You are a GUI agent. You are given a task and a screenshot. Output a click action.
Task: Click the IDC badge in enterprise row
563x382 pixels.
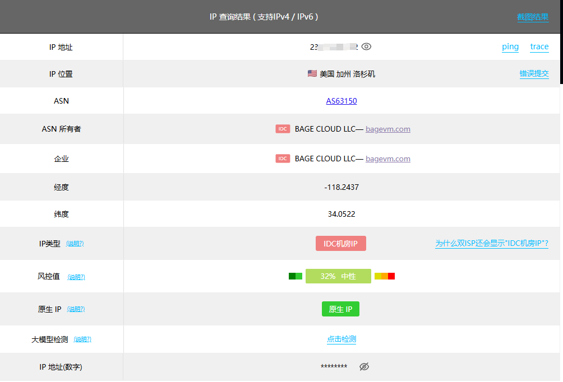point(283,159)
